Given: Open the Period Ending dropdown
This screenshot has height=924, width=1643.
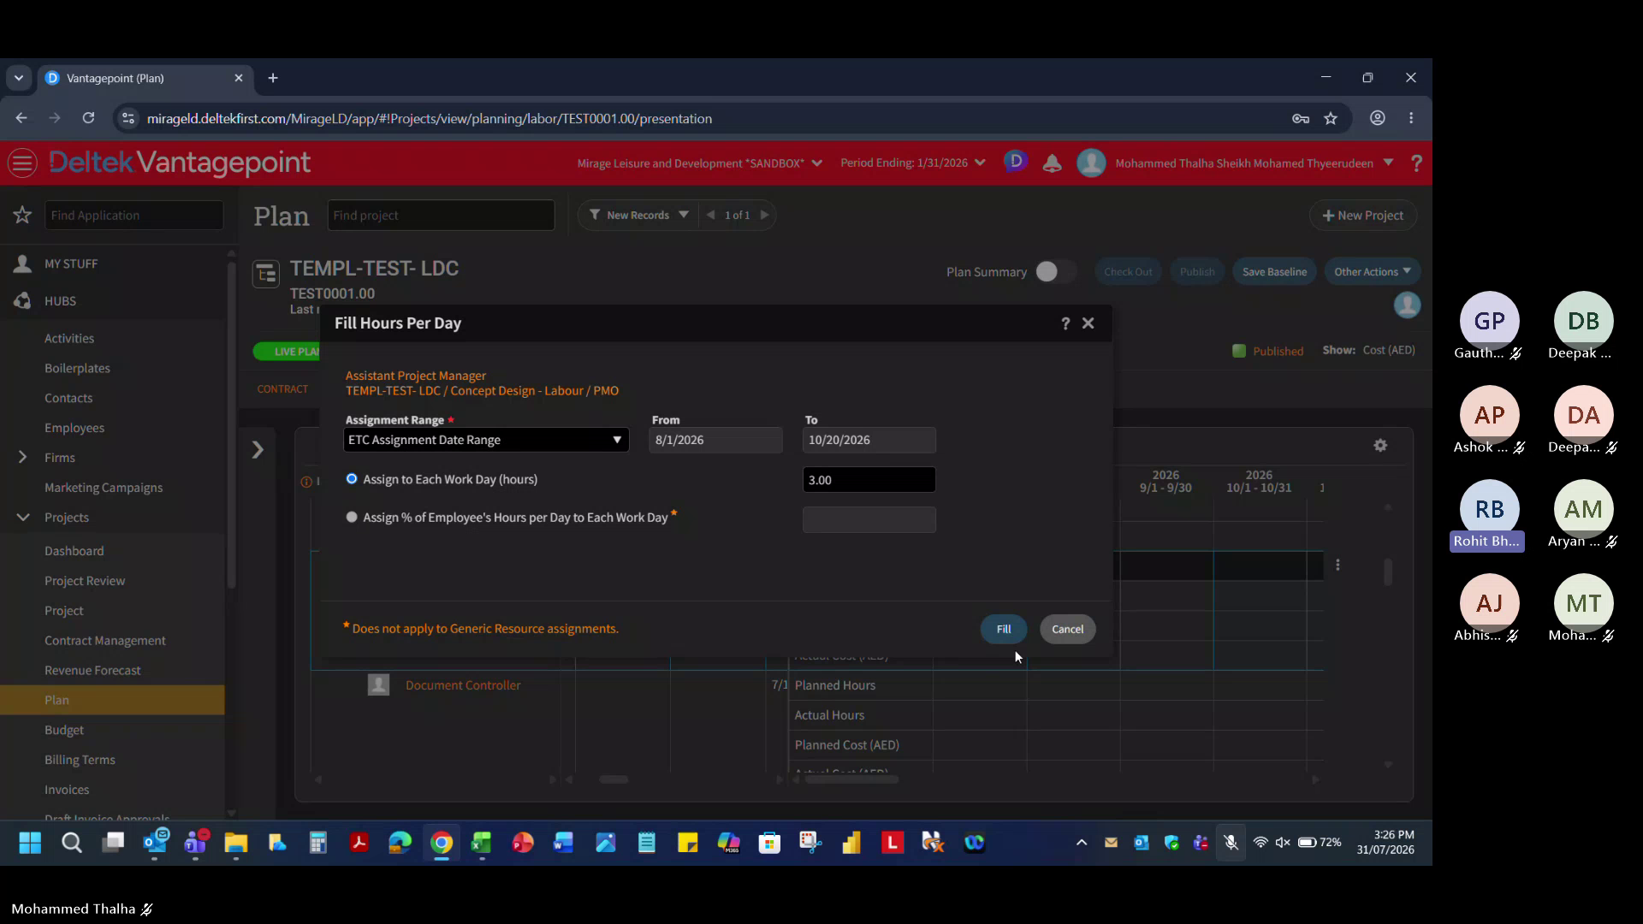Looking at the screenshot, I should (x=912, y=163).
